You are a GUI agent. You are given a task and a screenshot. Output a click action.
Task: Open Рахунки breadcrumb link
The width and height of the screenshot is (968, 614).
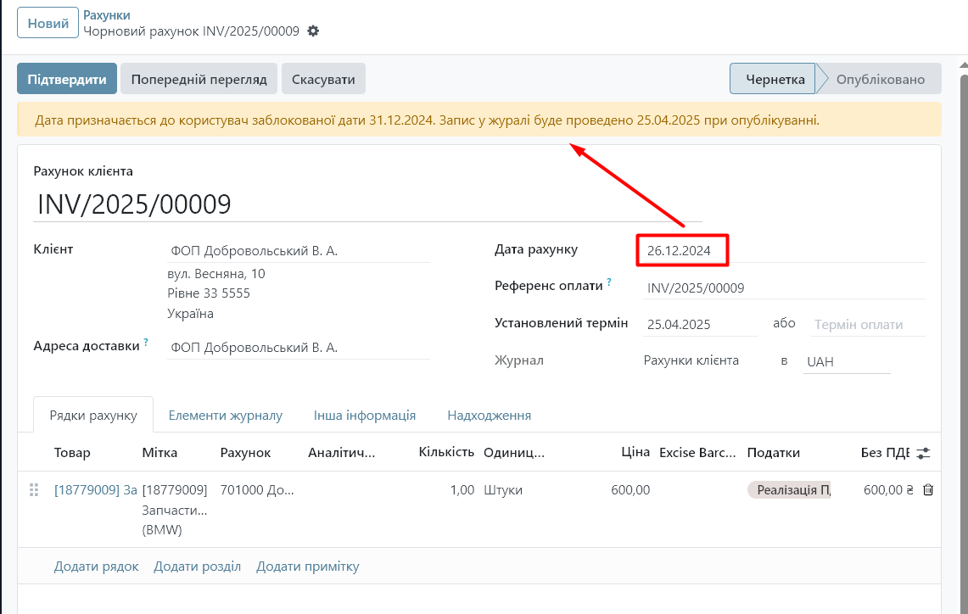click(106, 15)
